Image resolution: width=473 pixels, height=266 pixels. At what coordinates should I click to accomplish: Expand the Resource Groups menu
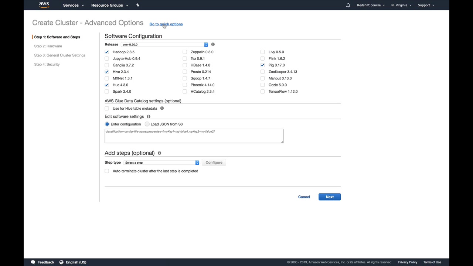110,5
